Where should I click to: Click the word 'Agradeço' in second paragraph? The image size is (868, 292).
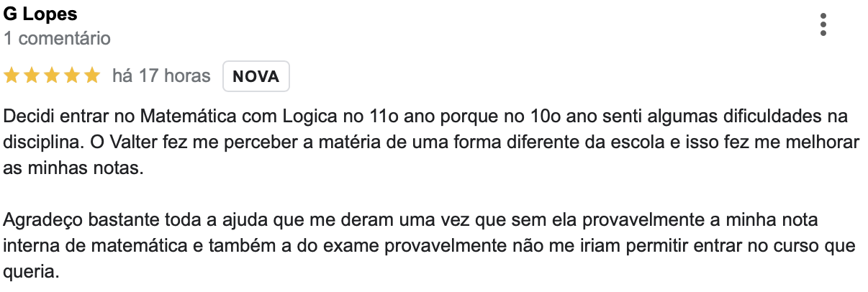(x=36, y=220)
